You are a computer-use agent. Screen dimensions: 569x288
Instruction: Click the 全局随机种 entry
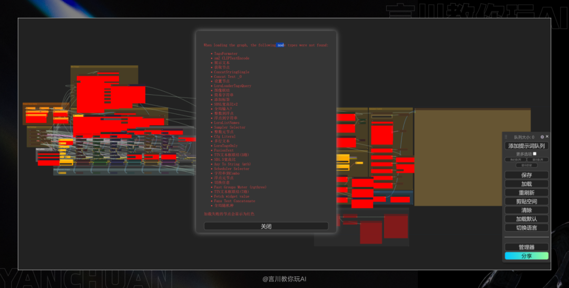(x=224, y=206)
